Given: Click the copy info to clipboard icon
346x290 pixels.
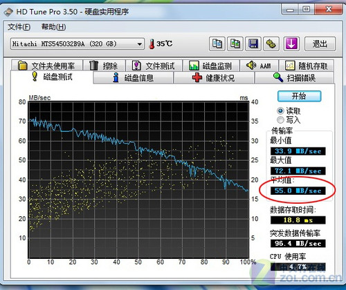Looking at the screenshot, I should [217, 43].
